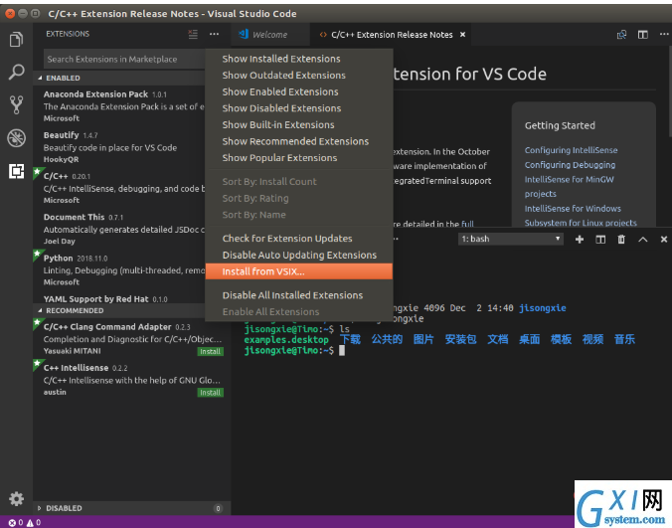Install C/C++ Clang Command Adapter extension
This screenshot has height=528, width=672.
click(210, 351)
